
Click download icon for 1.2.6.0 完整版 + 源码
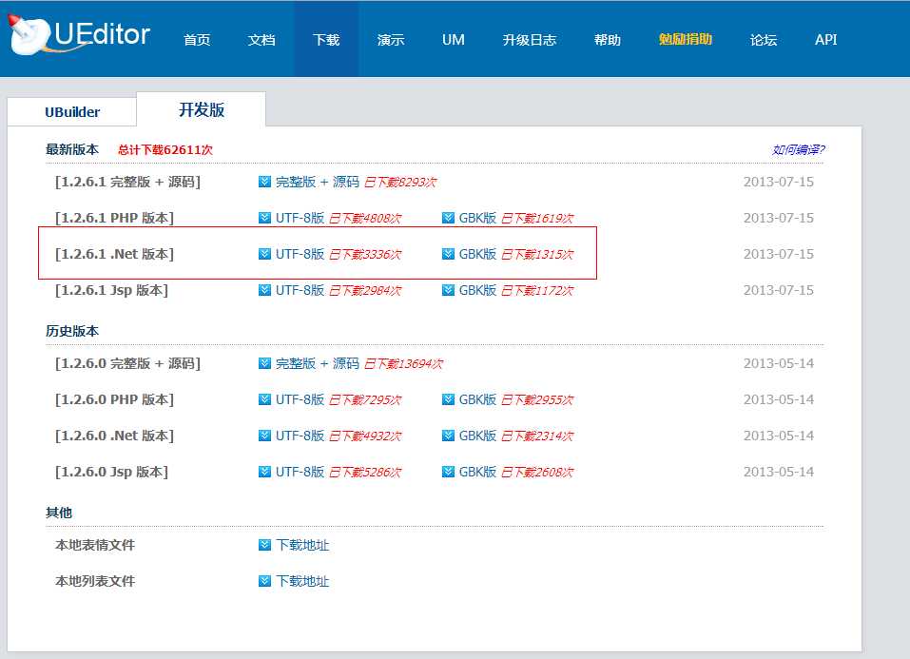264,363
